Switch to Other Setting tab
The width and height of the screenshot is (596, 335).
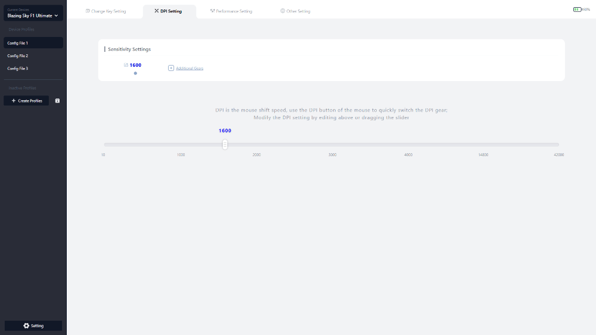coord(296,11)
